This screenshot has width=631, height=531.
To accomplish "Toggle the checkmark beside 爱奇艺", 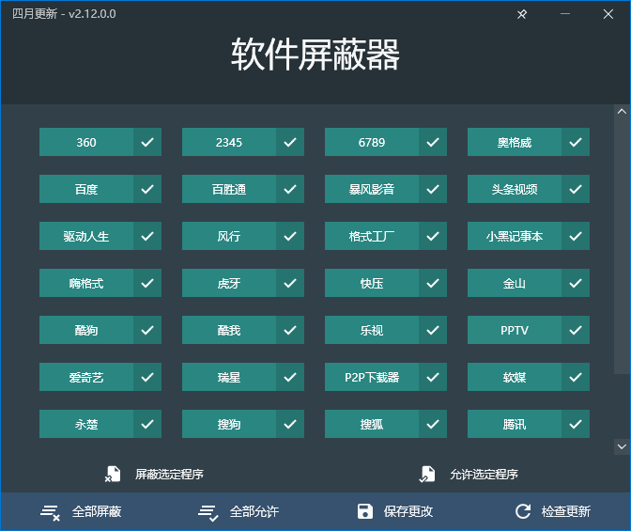I will tap(147, 378).
